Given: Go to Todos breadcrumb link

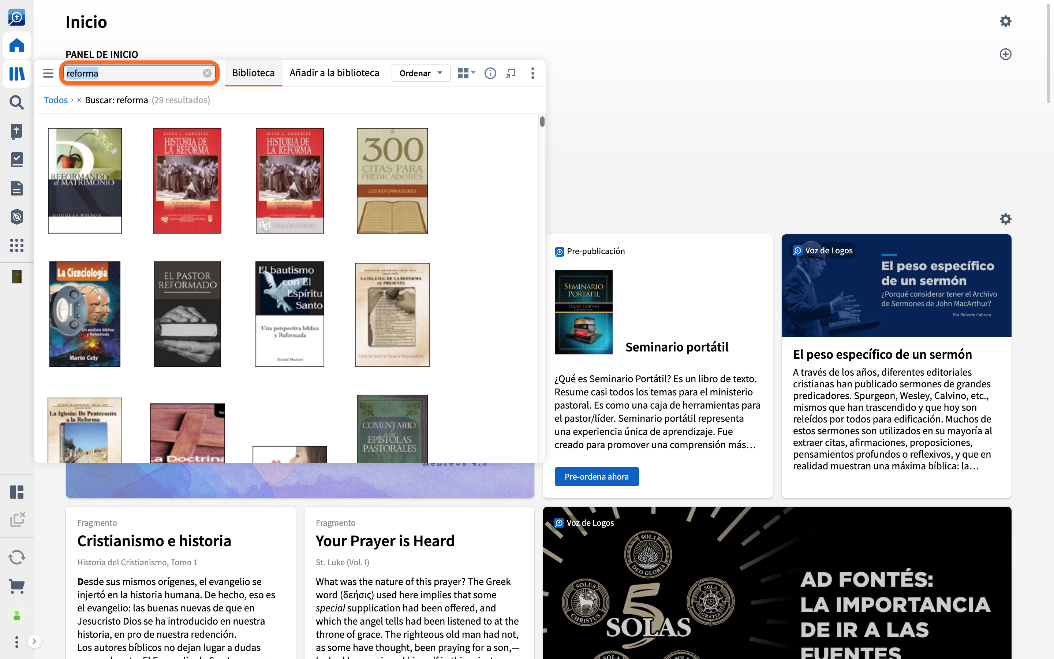Looking at the screenshot, I should point(56,100).
